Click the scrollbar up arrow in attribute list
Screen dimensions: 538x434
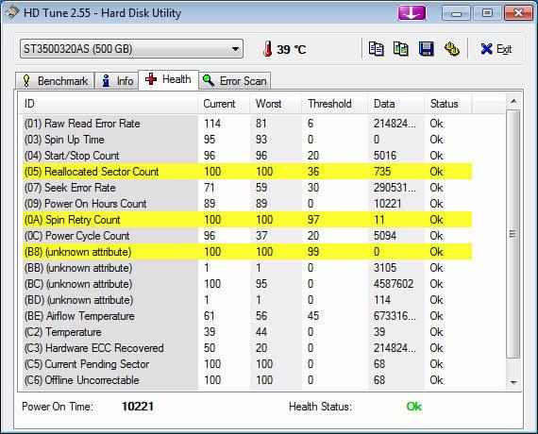tap(513, 101)
